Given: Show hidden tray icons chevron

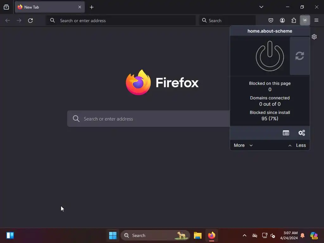Looking at the screenshot, I should [x=245, y=235].
